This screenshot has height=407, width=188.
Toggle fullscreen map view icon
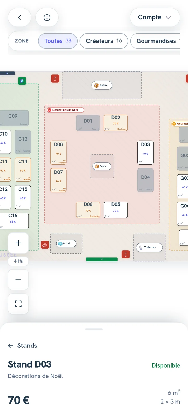pyautogui.click(x=18, y=304)
